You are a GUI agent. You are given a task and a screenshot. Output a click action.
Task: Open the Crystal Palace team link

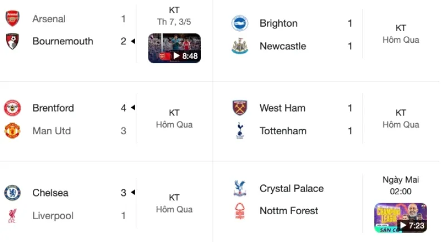click(291, 189)
